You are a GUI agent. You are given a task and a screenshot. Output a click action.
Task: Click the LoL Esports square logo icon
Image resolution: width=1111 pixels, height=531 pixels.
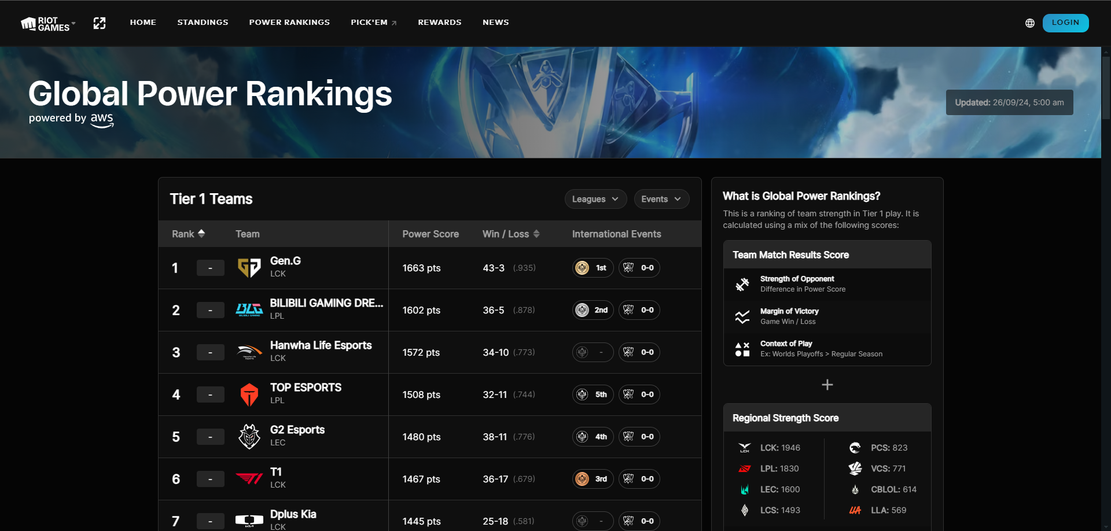click(x=100, y=23)
